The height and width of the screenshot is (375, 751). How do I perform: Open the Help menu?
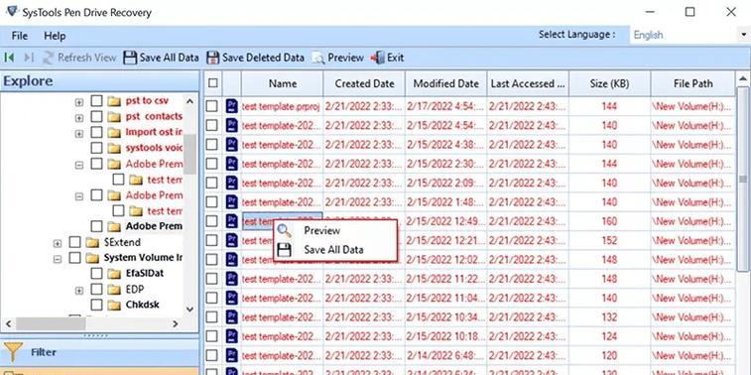point(55,36)
